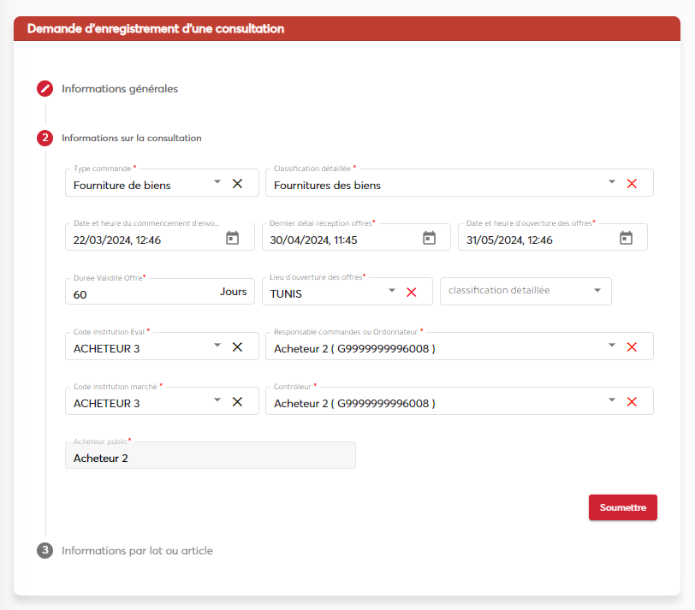
Task: Click the Soumettre button
Action: tap(622, 507)
